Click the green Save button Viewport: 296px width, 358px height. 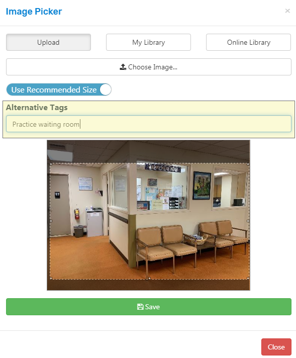149,307
